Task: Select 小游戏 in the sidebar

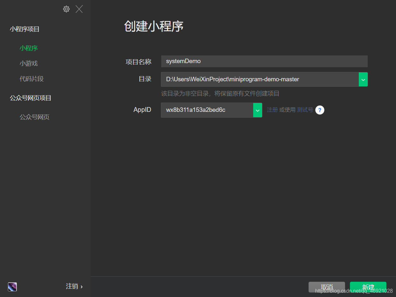Action: (x=29, y=63)
